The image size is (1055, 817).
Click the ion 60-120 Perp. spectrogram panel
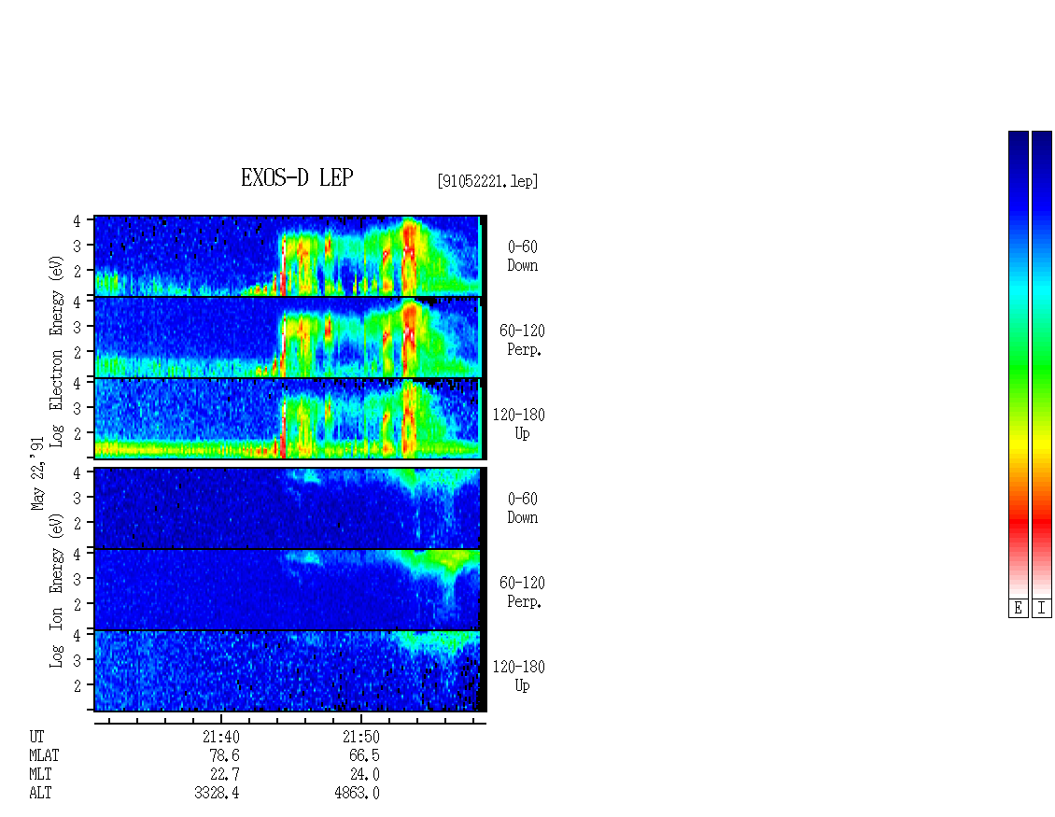coord(288,589)
